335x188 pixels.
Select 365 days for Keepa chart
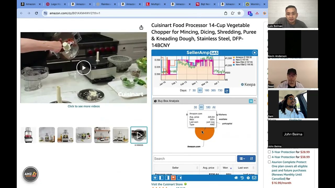pyautogui.click(x=213, y=90)
